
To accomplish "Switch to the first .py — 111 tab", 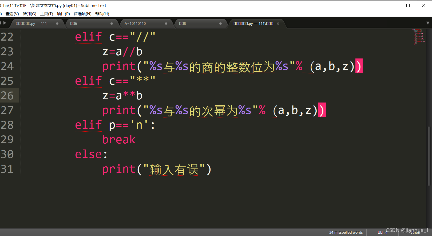I will coord(37,23).
